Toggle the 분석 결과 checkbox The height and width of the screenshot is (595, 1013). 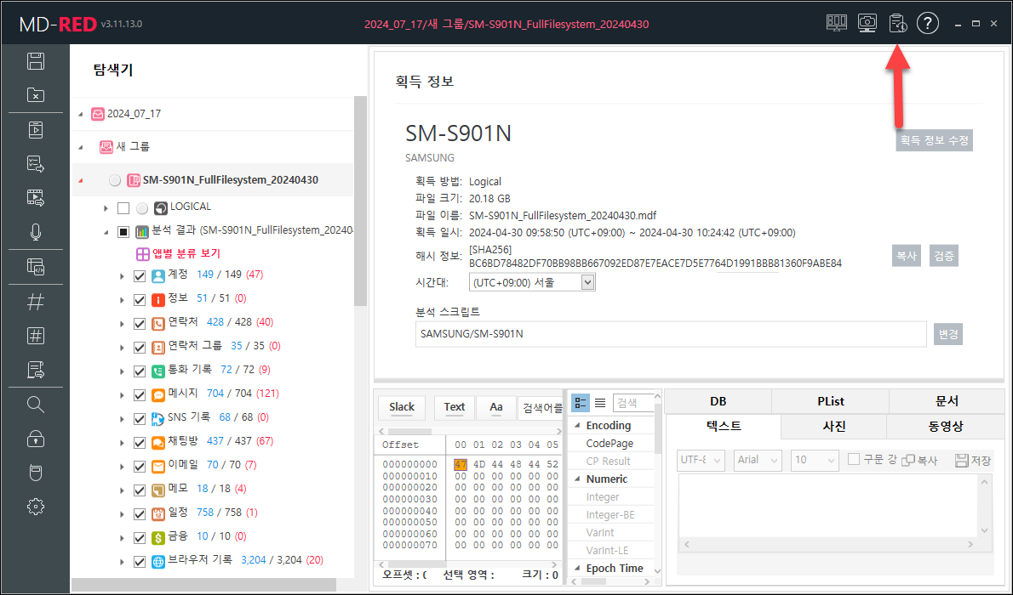pyautogui.click(x=123, y=232)
